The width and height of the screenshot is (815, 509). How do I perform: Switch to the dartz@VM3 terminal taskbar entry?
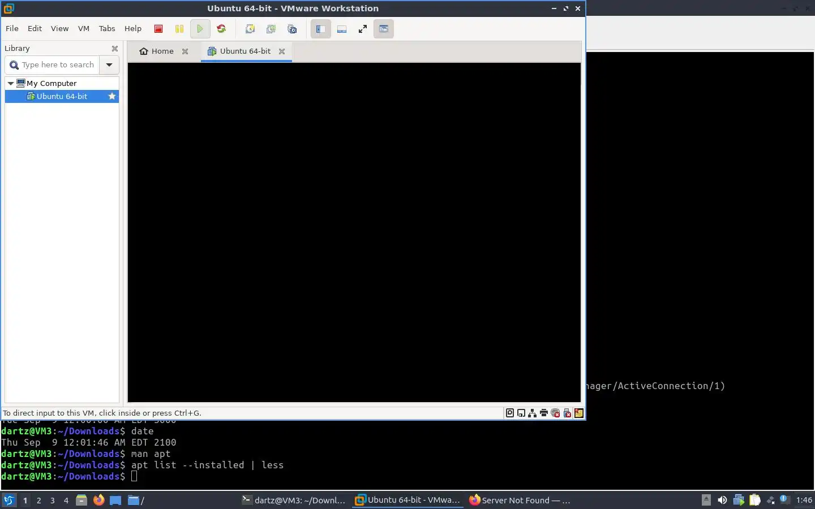[294, 500]
